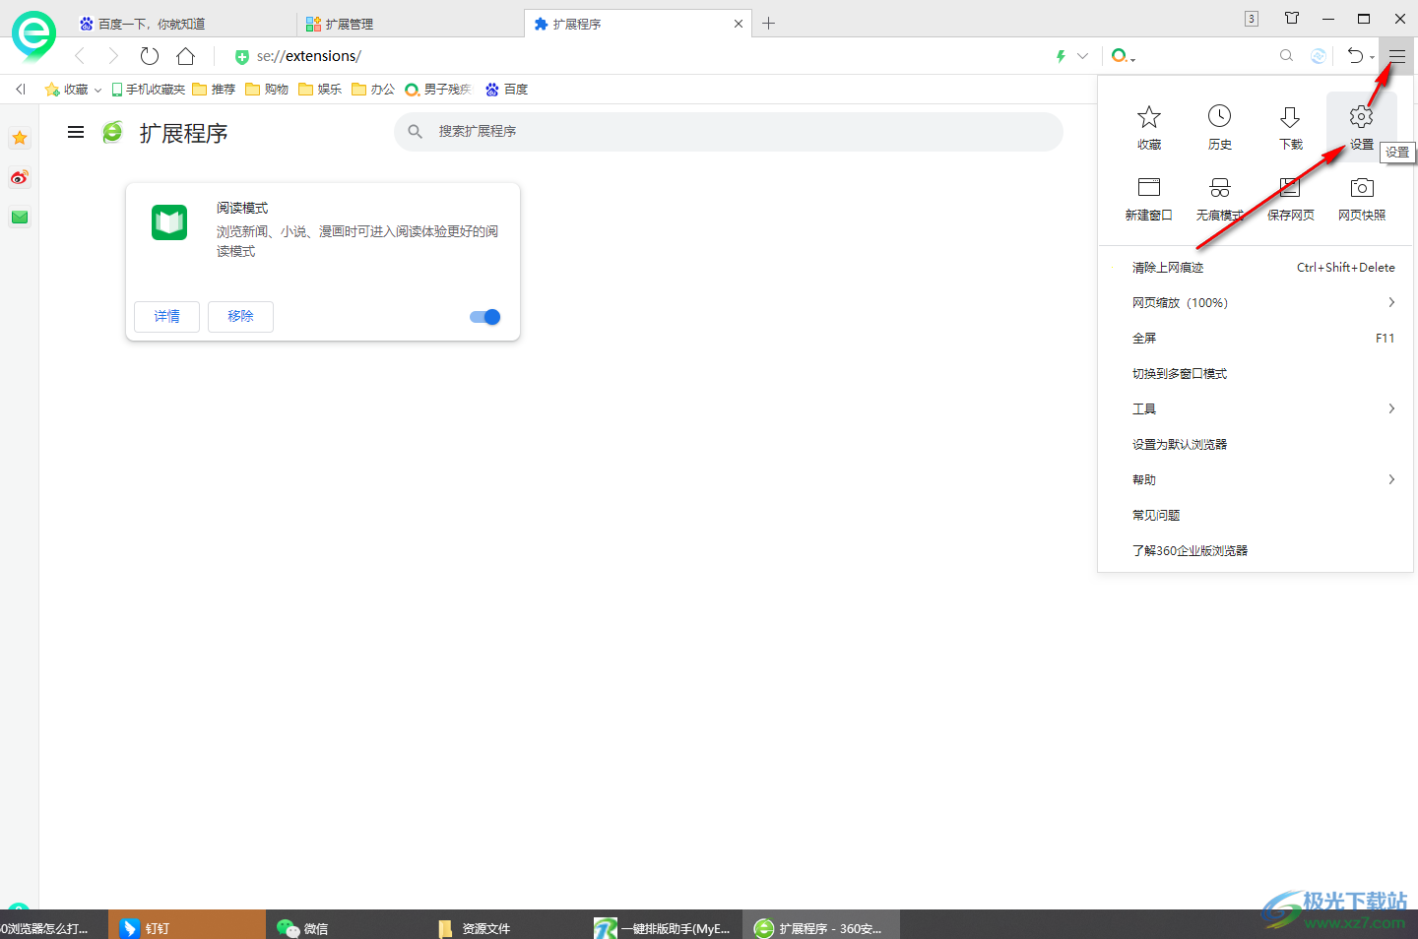
Task: Switch to the 扩展管理 tab
Action: [x=411, y=24]
